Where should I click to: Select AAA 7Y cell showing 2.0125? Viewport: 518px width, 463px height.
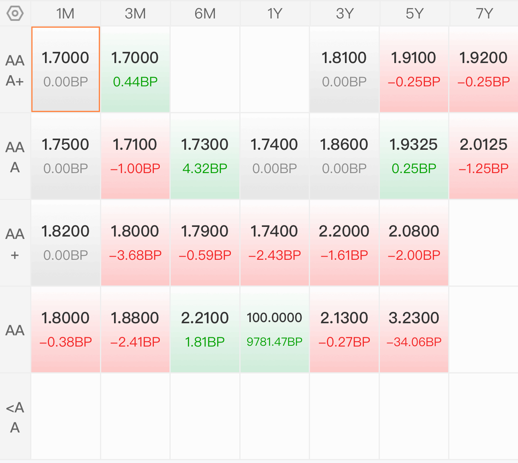click(x=484, y=156)
